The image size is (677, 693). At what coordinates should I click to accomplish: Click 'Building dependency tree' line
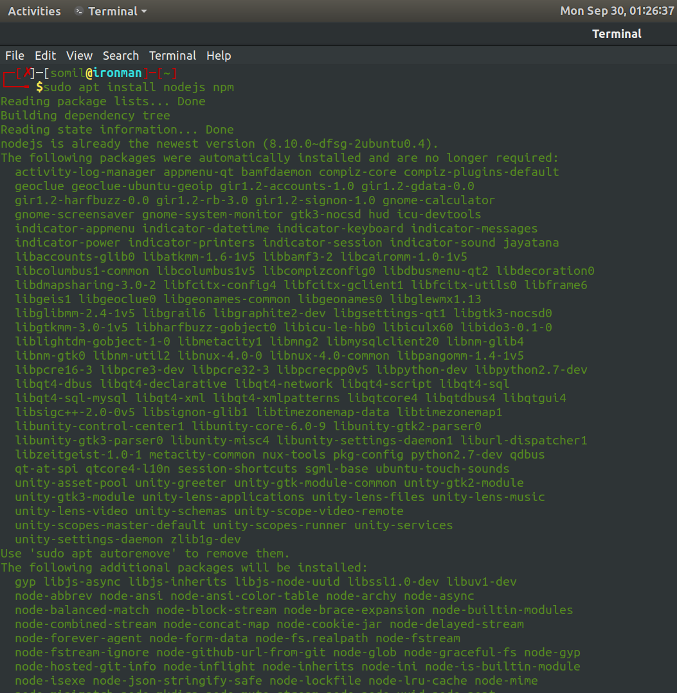(x=86, y=116)
